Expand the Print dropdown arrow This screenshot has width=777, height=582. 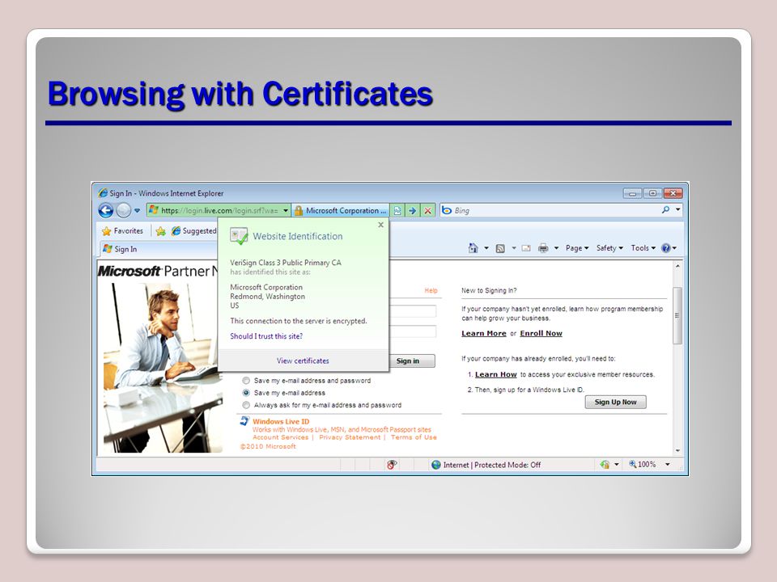[557, 248]
